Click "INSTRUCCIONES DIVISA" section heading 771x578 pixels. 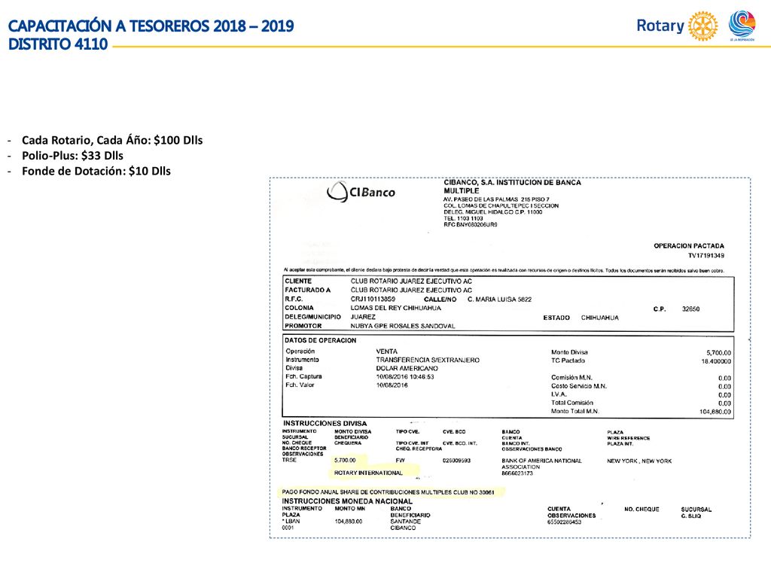325,423
